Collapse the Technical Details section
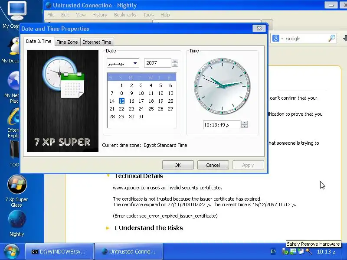Image resolution: width=347 pixels, height=260 pixels. pos(108,176)
